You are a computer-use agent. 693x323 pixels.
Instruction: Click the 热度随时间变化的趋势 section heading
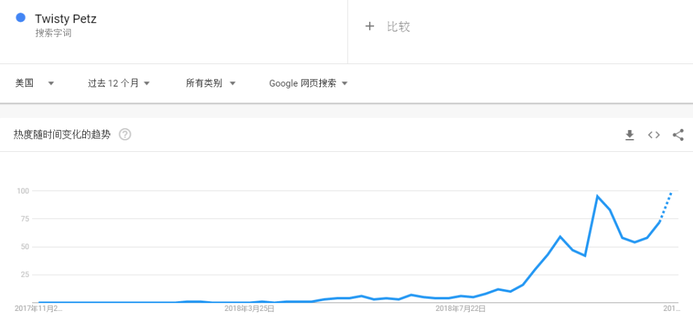62,135
